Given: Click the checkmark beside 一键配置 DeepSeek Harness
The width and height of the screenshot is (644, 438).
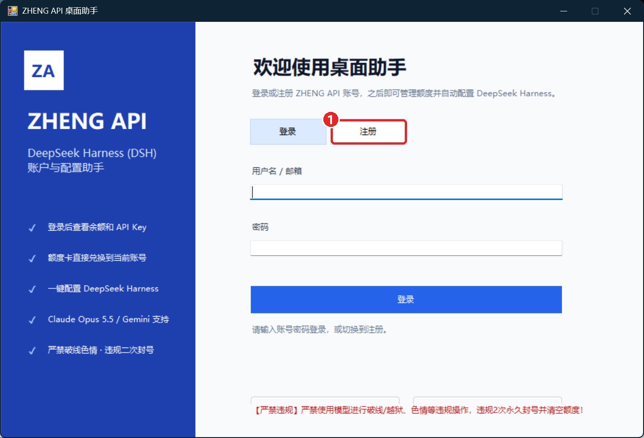Looking at the screenshot, I should point(32,289).
